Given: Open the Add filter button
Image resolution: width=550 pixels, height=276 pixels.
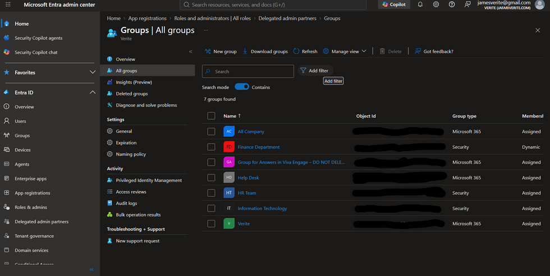Looking at the screenshot, I should click(315, 71).
